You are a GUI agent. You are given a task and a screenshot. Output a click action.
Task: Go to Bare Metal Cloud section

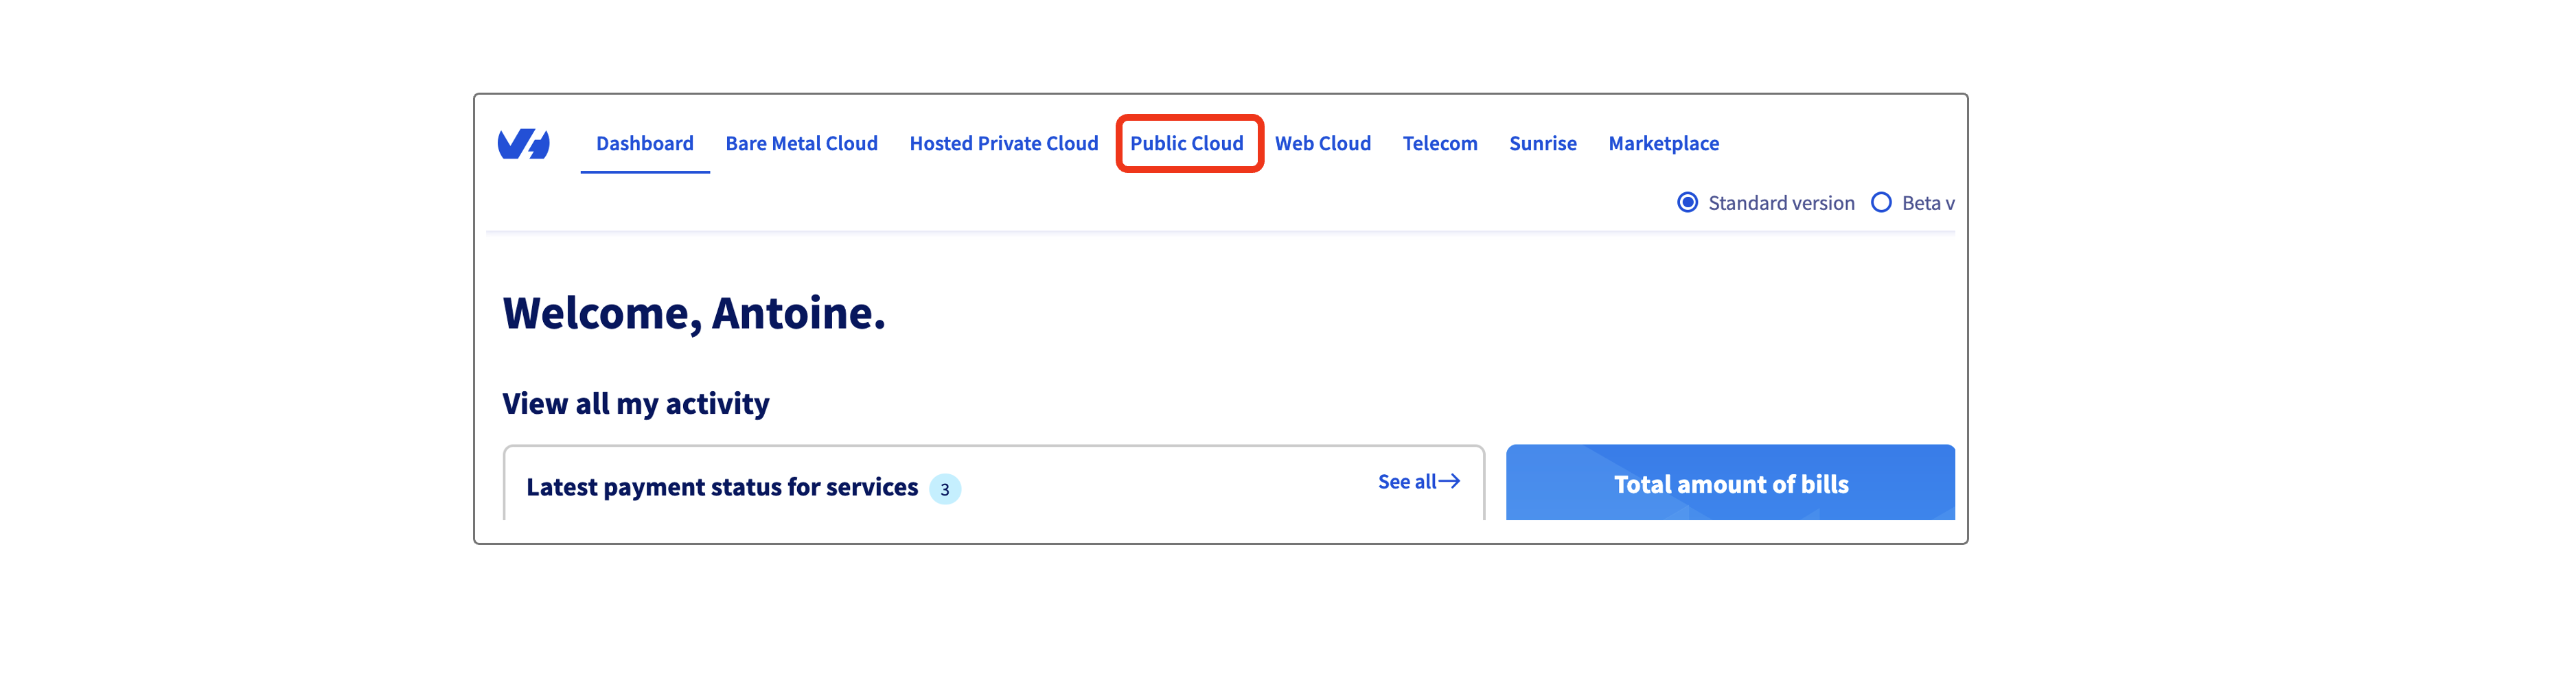(x=801, y=144)
